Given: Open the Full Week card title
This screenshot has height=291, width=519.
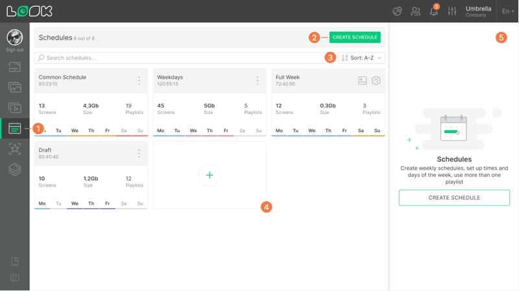Looking at the screenshot, I should click(x=287, y=77).
